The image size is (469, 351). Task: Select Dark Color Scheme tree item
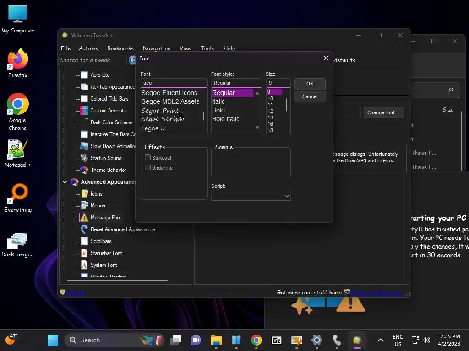pos(111,122)
